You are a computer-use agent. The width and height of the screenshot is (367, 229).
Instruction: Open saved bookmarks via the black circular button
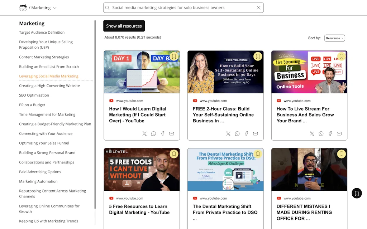[x=357, y=193]
